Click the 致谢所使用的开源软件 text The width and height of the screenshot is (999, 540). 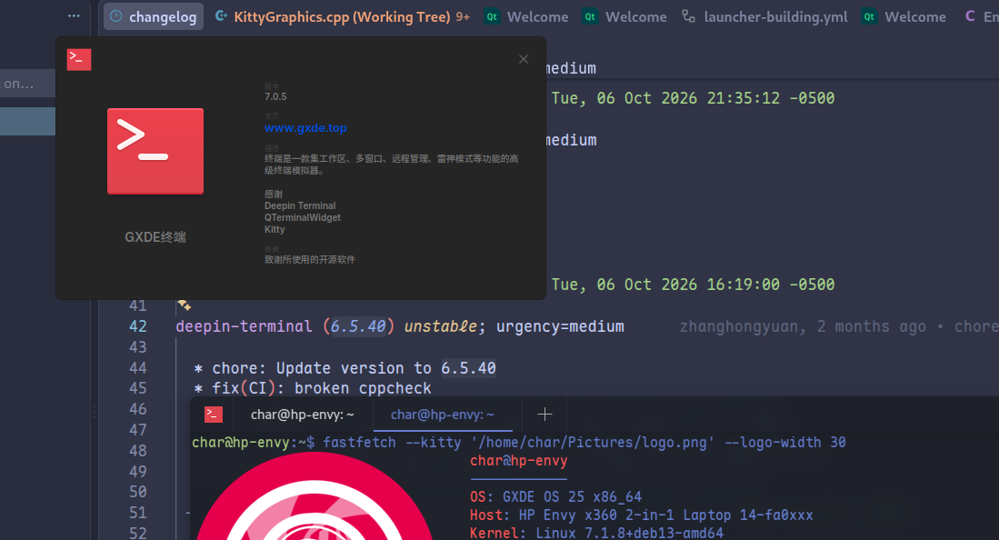pos(310,259)
